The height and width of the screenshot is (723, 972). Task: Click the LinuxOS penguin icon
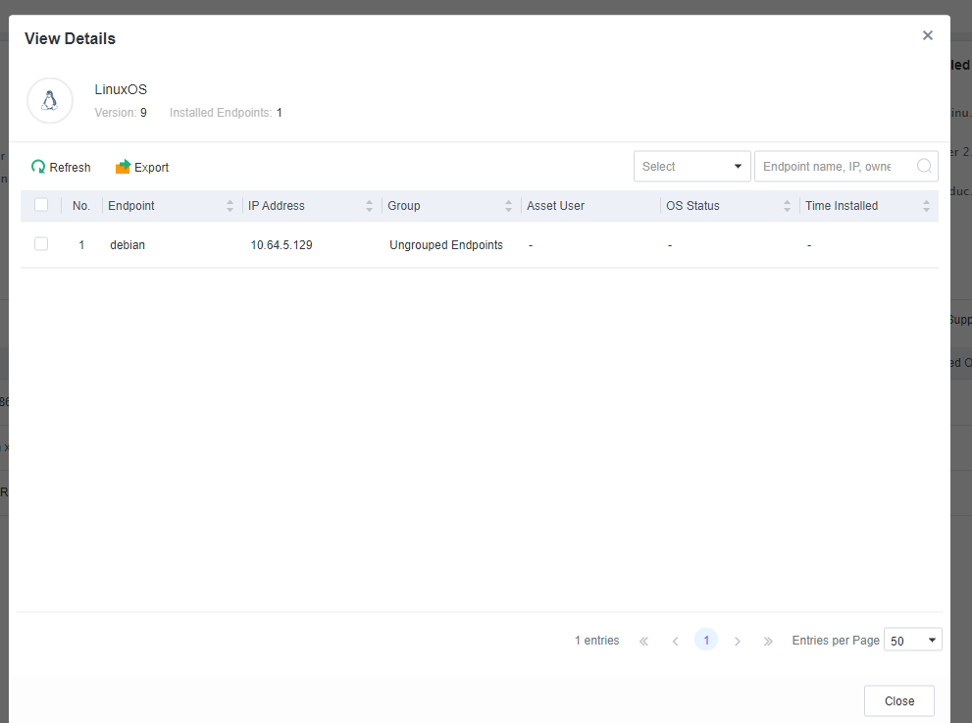click(x=50, y=101)
